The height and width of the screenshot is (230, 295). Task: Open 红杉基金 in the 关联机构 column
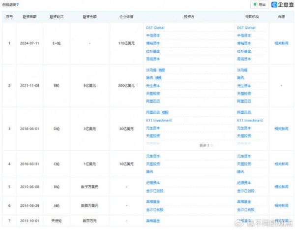(x=244, y=51)
